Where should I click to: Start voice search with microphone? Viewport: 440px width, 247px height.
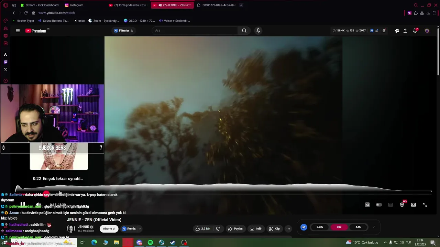[258, 31]
